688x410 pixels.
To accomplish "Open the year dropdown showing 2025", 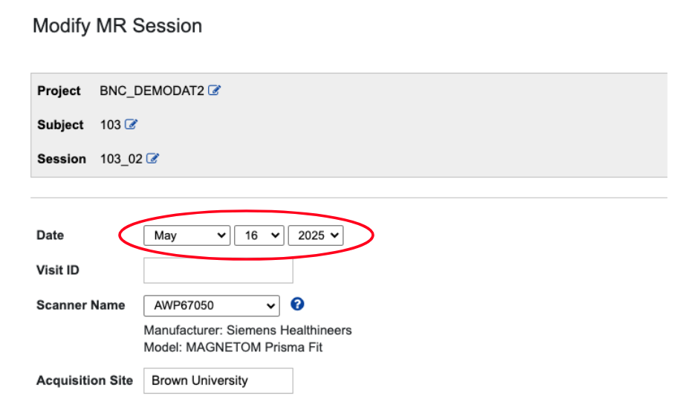I will pyautogui.click(x=316, y=235).
